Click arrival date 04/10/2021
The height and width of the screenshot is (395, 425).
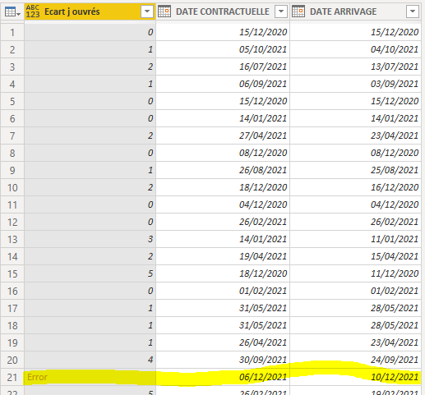point(355,49)
